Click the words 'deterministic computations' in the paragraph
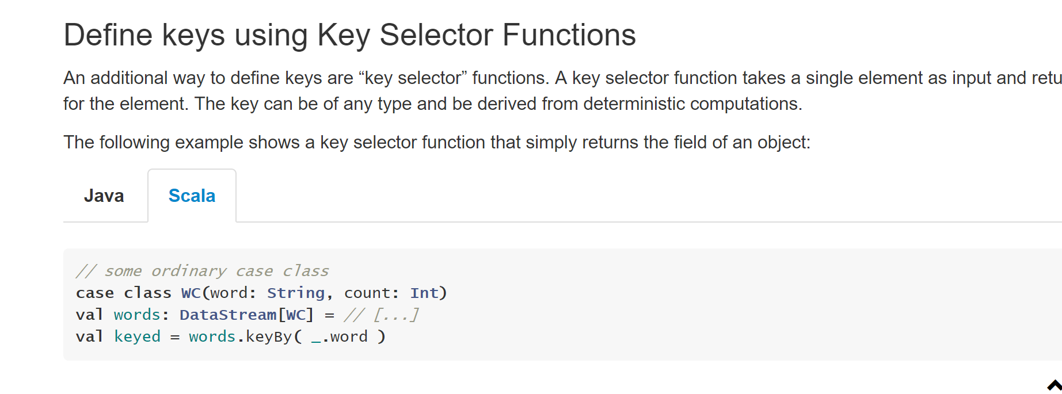Screen dimensions: 1062x394 [x=692, y=104]
